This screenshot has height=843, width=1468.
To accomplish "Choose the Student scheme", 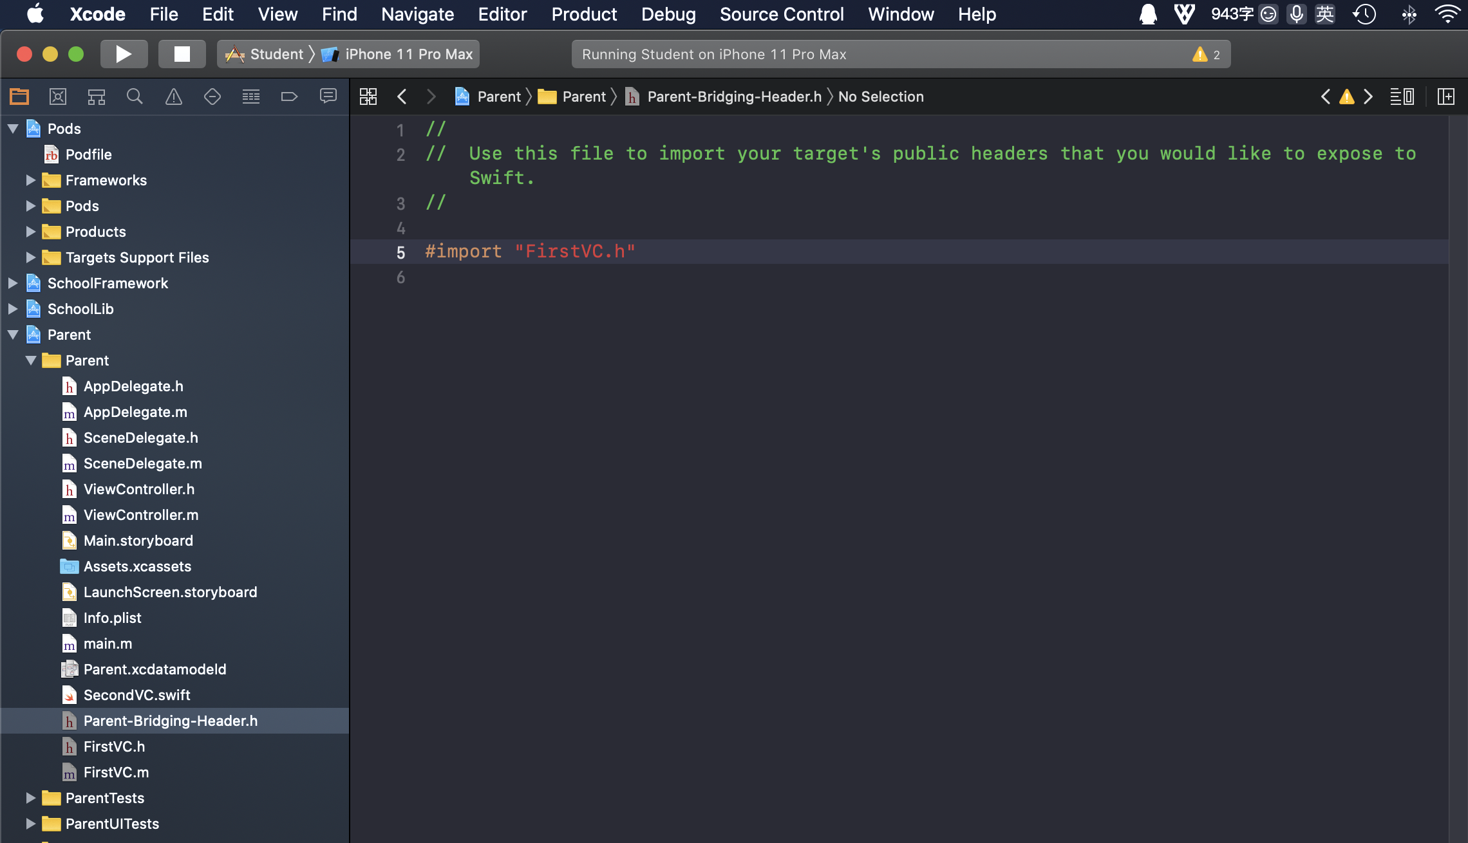I will pyautogui.click(x=264, y=54).
